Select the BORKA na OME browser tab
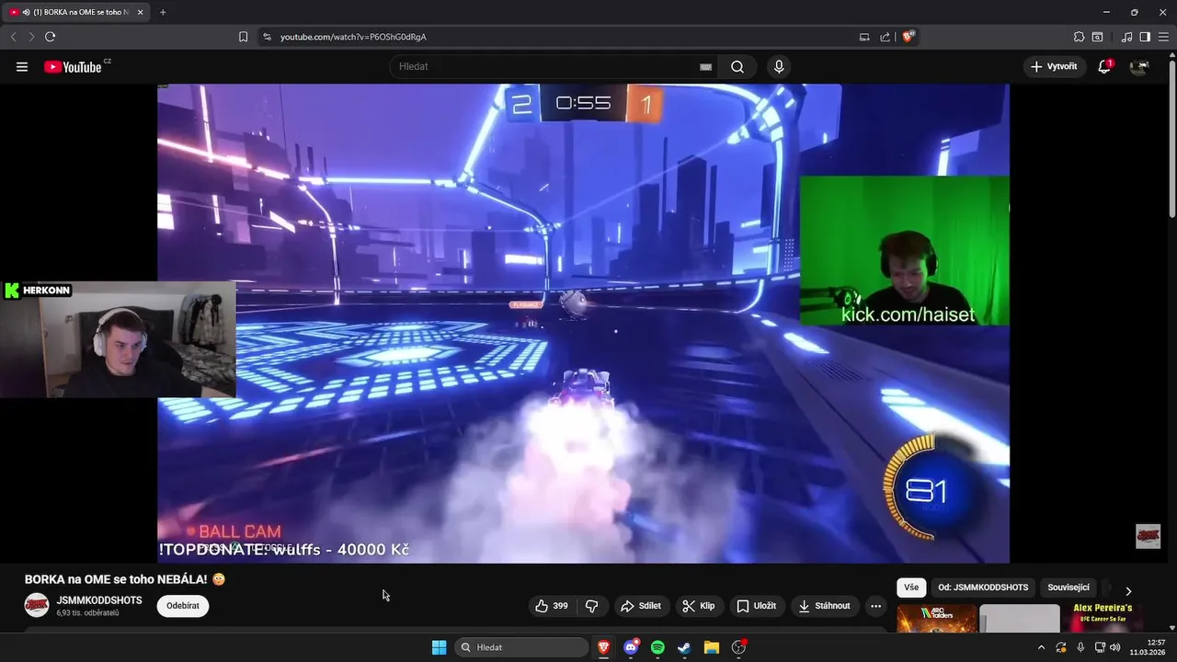 coord(75,12)
